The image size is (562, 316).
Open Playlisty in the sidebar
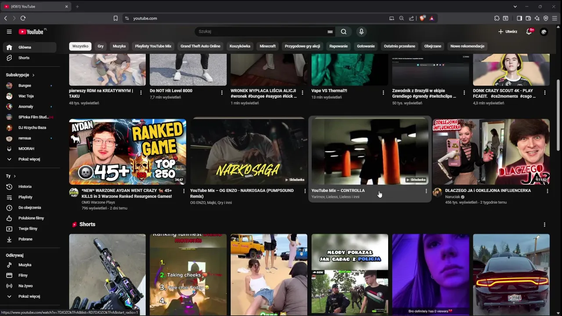click(30, 197)
